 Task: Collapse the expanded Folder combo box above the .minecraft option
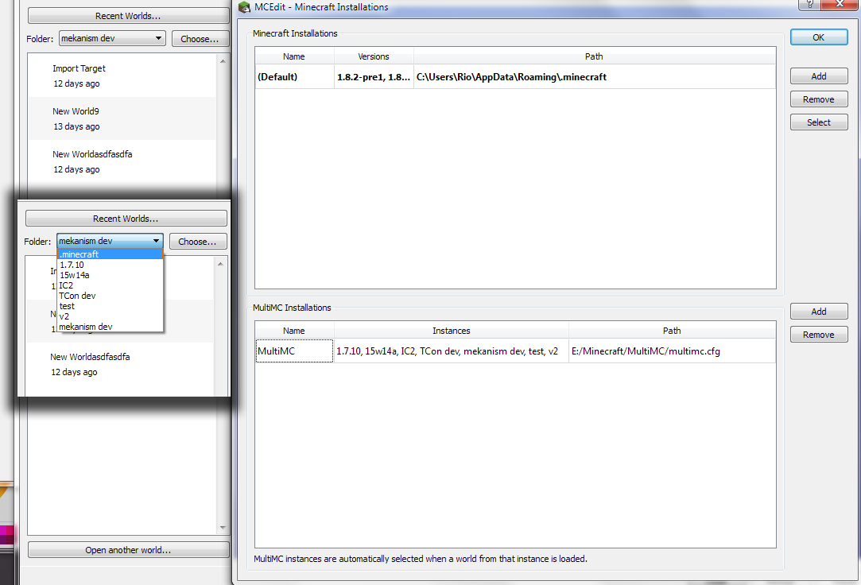tap(110, 241)
